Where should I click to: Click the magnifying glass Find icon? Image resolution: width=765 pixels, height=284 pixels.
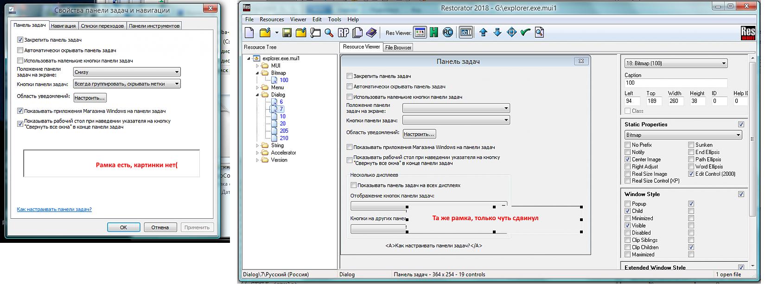point(329,32)
